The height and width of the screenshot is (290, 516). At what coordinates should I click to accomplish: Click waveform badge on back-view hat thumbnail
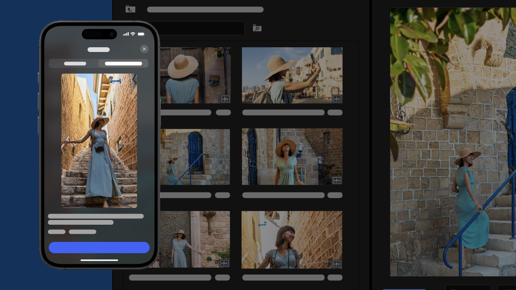pyautogui.click(x=225, y=99)
